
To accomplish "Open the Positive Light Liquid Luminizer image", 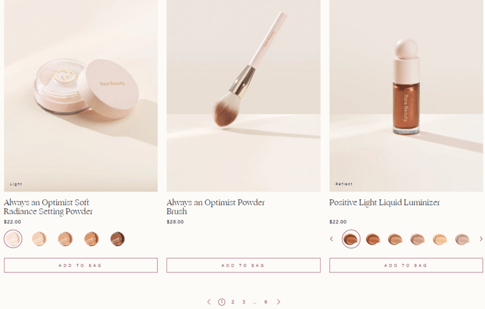I will click(406, 95).
